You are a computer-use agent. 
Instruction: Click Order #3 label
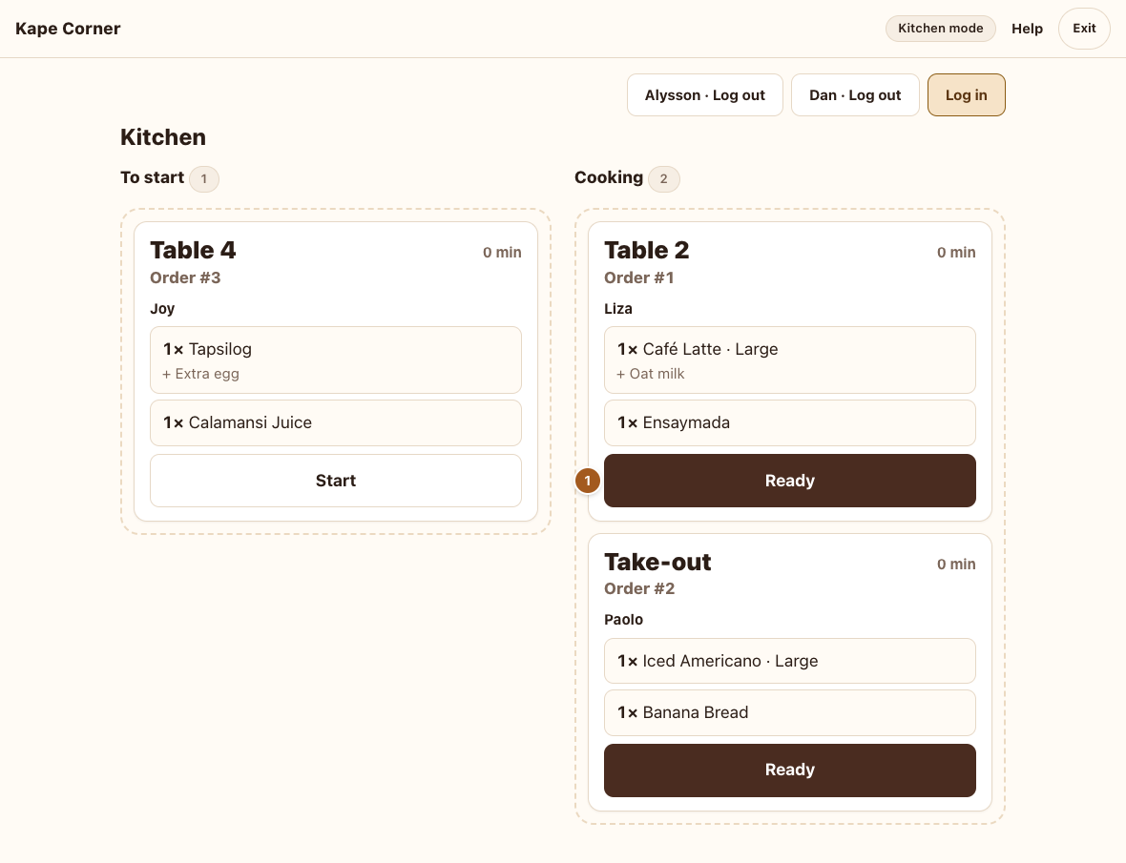tap(185, 277)
